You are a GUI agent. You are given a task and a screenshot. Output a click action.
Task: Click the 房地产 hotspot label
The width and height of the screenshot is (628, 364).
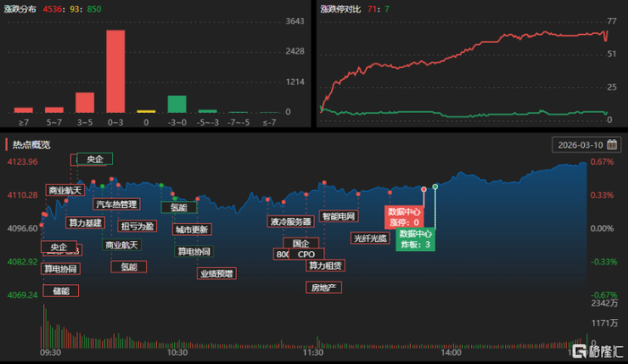pyautogui.click(x=324, y=288)
